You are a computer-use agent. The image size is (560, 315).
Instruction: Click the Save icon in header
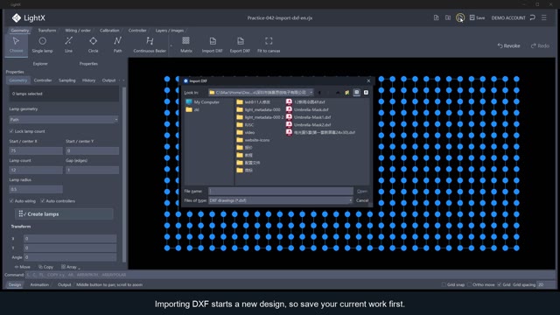point(477,17)
